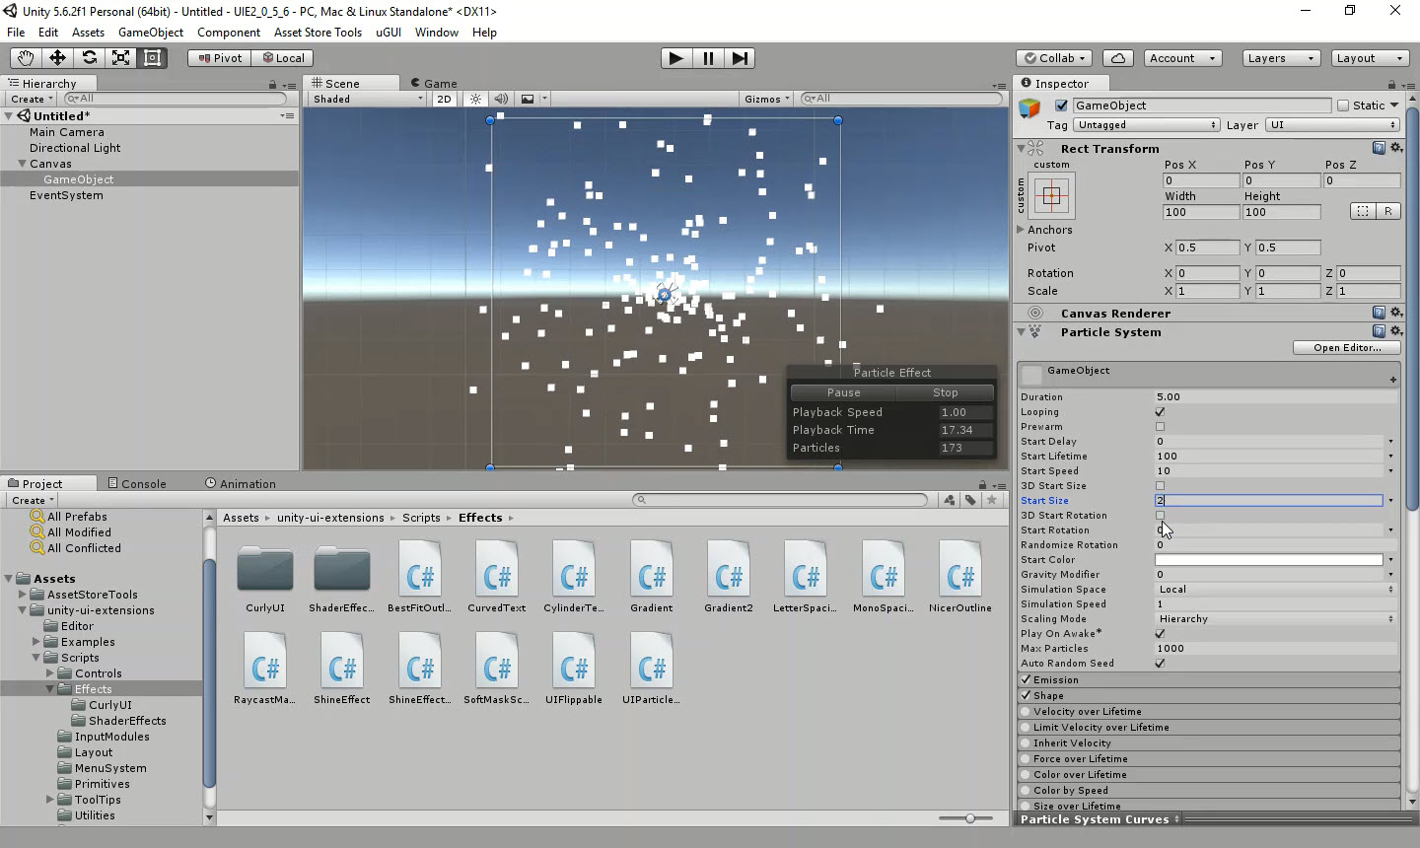The width and height of the screenshot is (1420, 848).
Task: Click GameObject cube icon in Inspector
Action: (1029, 106)
